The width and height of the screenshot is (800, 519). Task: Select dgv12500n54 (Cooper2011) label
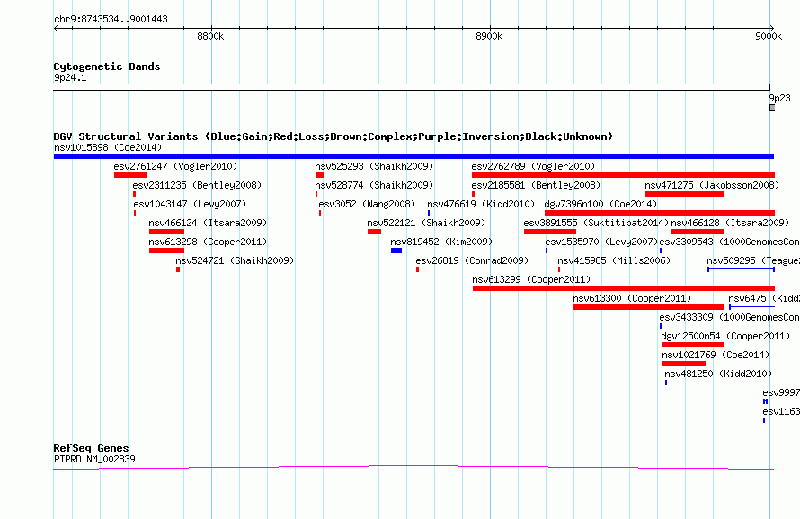pos(725,336)
